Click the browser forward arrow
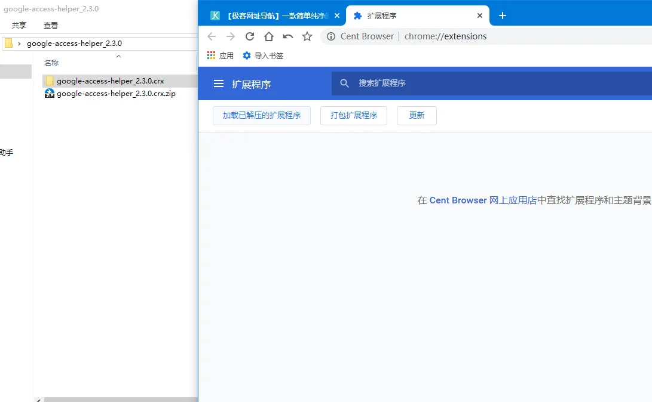652x402 pixels. pos(230,36)
